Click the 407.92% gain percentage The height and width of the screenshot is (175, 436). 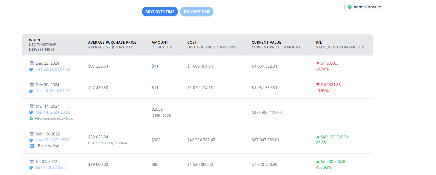click(x=324, y=167)
